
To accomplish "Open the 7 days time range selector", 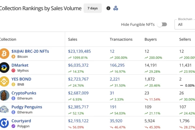I will click(93, 8).
